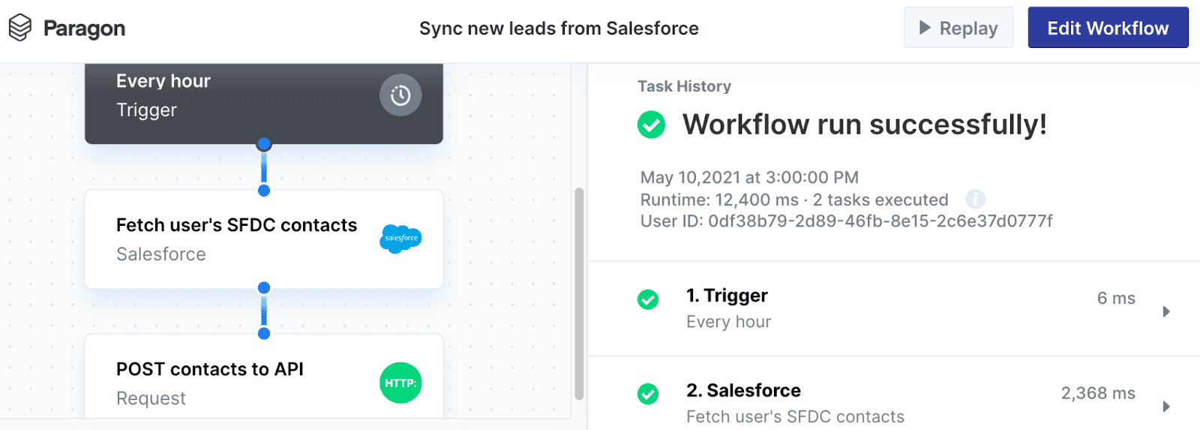Click the Salesforce cloud icon
Viewport: 1200px width, 430px height.
pos(400,239)
